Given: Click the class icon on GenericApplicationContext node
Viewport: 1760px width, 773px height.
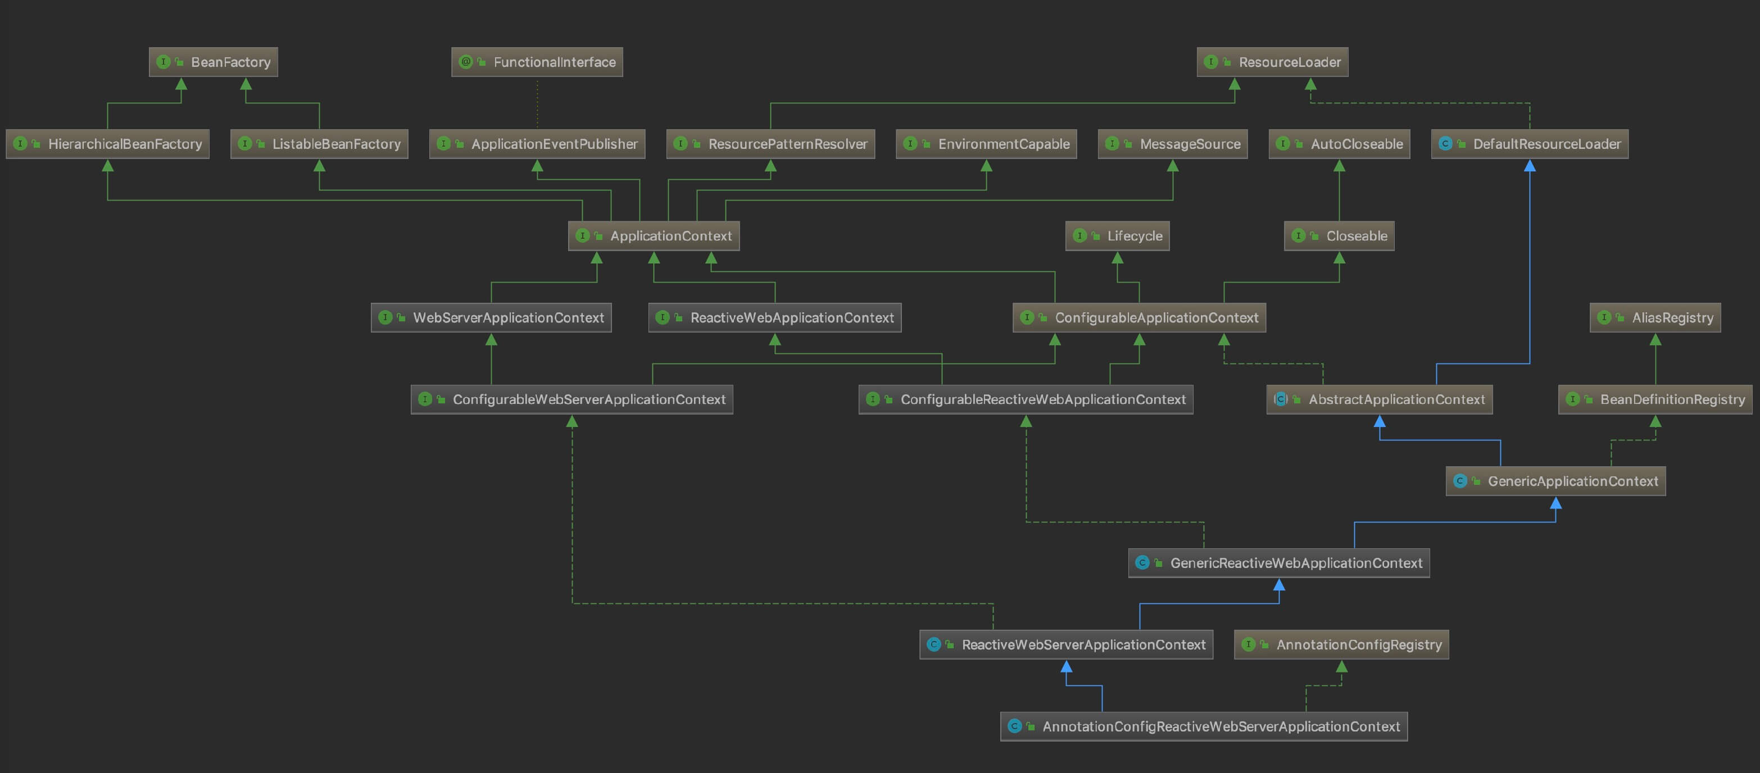Looking at the screenshot, I should [x=1460, y=481].
